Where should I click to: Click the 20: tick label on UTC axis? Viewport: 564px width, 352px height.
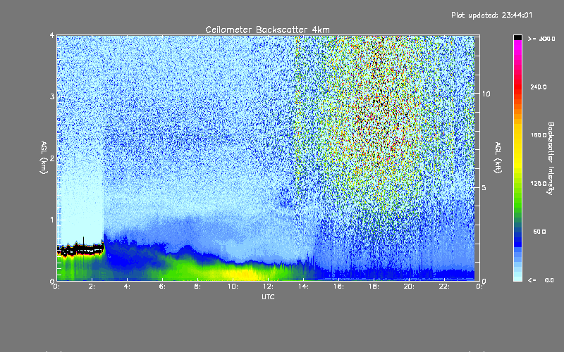tap(409, 287)
